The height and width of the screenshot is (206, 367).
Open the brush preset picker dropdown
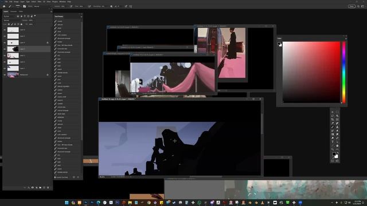tap(18, 6)
